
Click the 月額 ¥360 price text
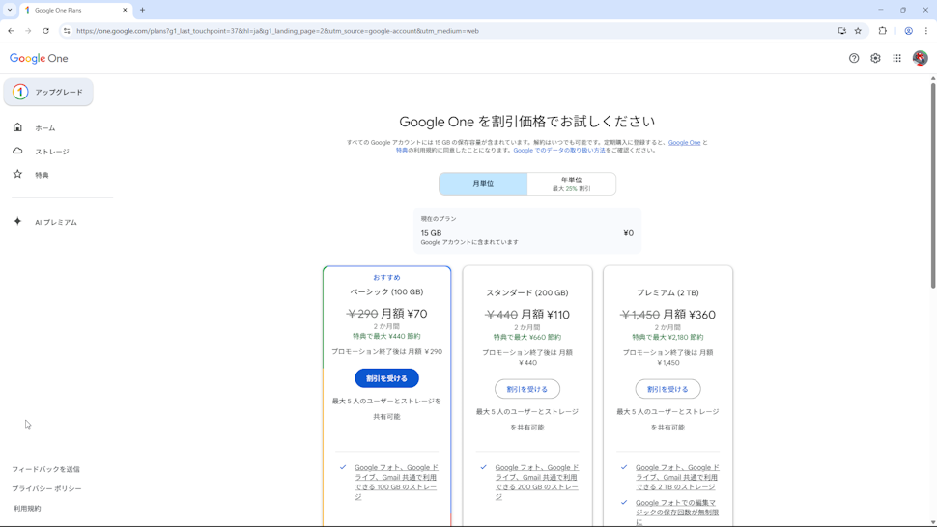click(689, 314)
